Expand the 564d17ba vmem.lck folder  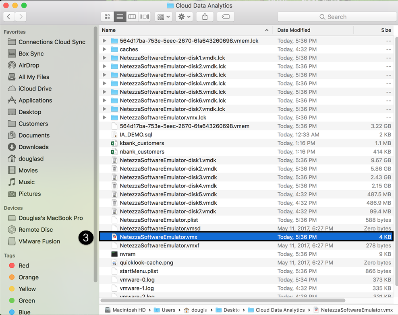[104, 41]
